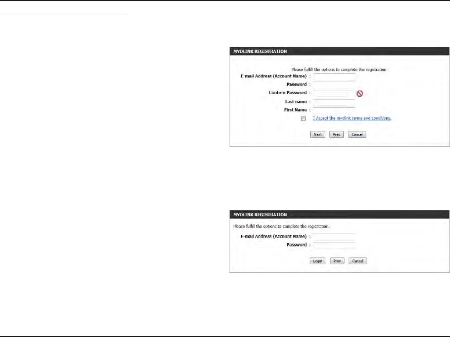Image resolution: width=450 pixels, height=337 pixels.
Task: Click the Prev button beside Login
Action: click(x=337, y=261)
